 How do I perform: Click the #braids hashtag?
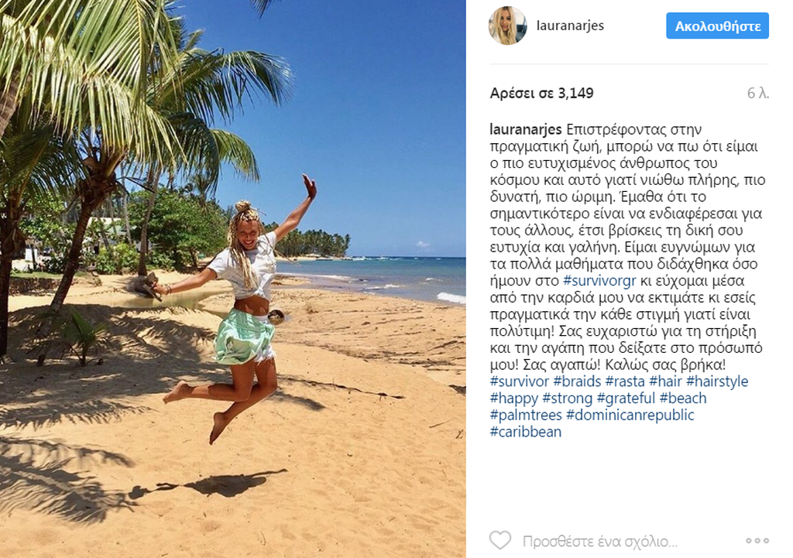(577, 381)
